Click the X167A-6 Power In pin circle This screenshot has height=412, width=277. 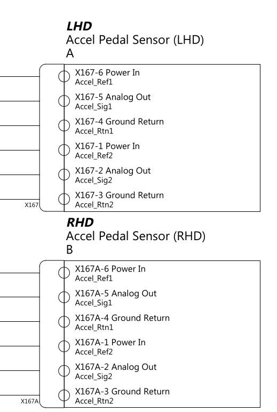pos(64,273)
